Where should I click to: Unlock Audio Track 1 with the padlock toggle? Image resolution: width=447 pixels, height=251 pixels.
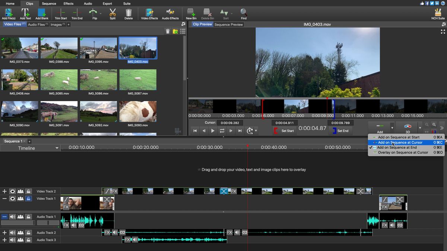[x=29, y=216]
